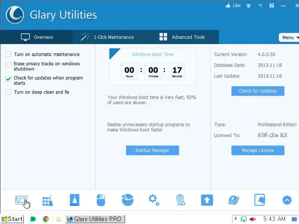Click the Check for Updates button
Screen dimensions: 299x224
(x=258, y=91)
